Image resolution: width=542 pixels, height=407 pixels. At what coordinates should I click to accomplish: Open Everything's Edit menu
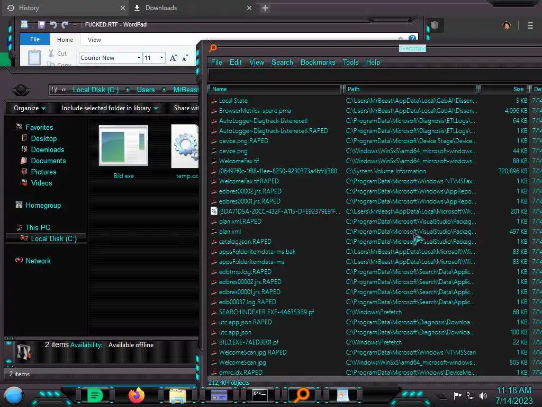tap(236, 63)
